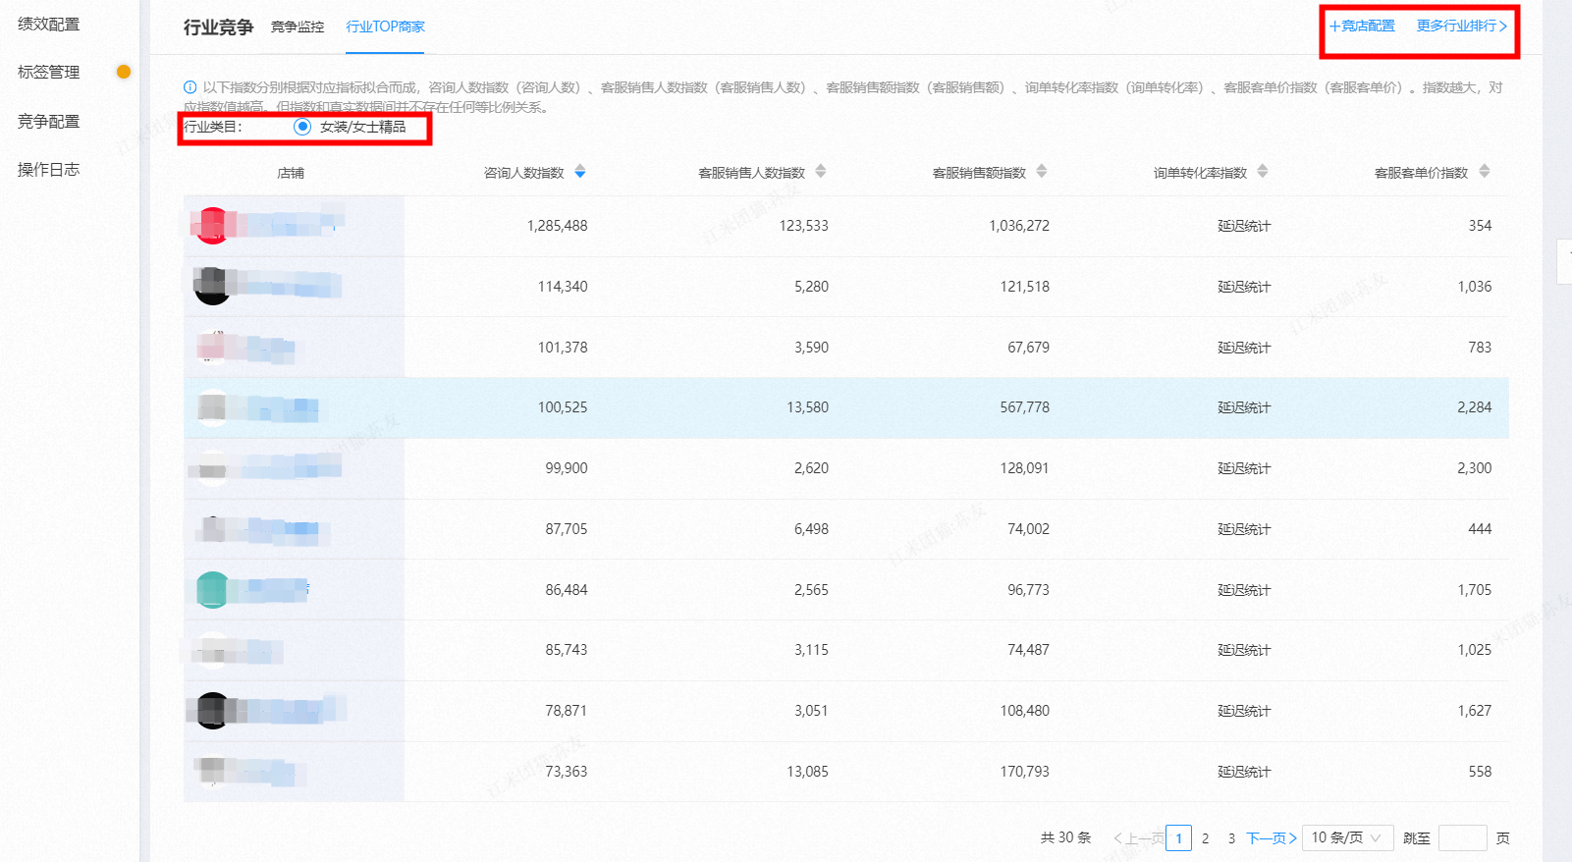Open the 10 条/页 page size dropdown

click(1347, 837)
